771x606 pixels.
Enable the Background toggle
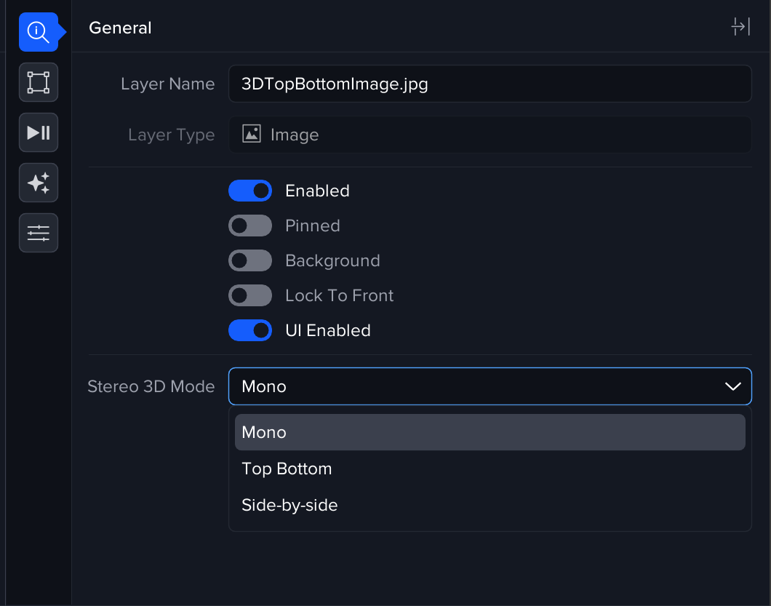(250, 260)
